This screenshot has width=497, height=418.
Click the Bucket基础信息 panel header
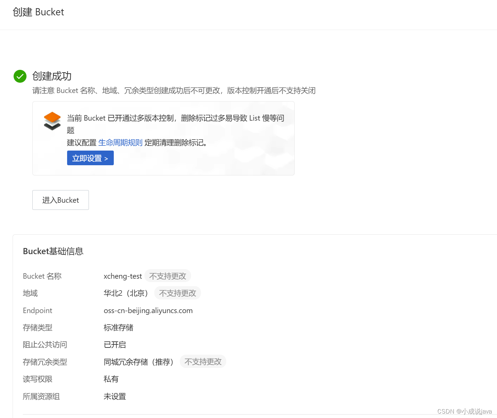point(53,251)
